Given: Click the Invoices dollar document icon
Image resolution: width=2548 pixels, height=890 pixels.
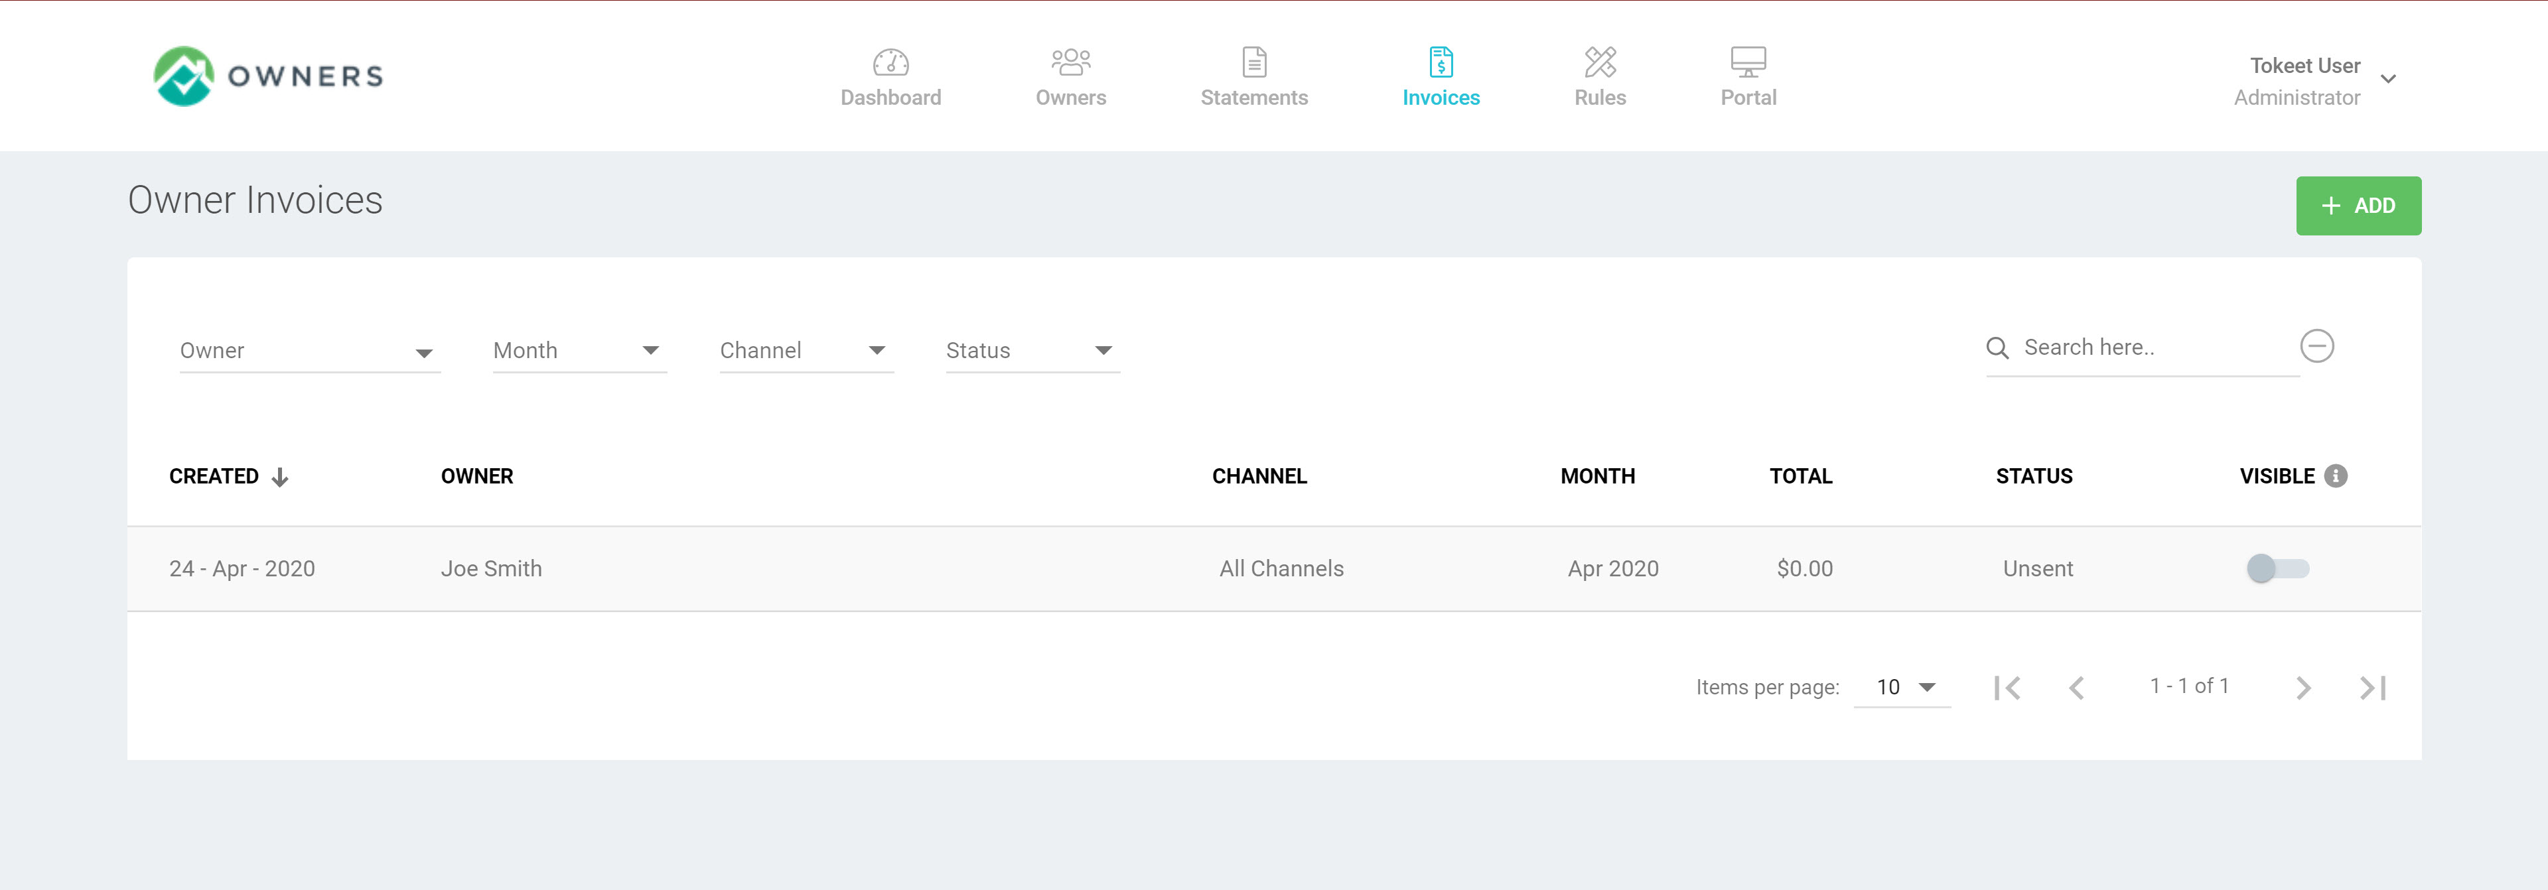Looking at the screenshot, I should point(1441,62).
